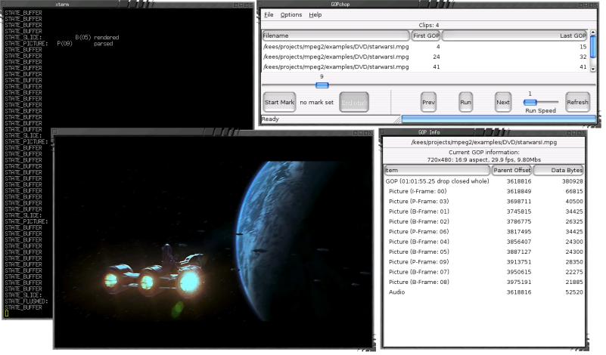Select Picture (P-Frame: 03) row
606x355 pixels.
[484, 201]
